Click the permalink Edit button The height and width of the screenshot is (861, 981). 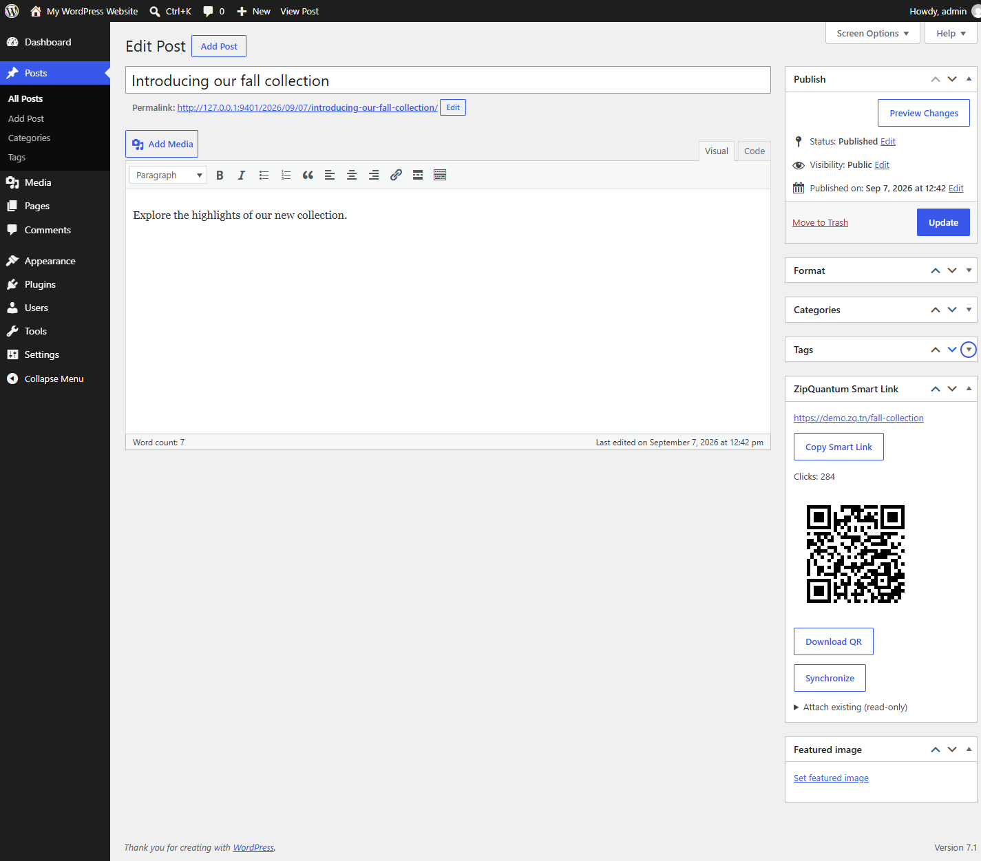coord(453,107)
